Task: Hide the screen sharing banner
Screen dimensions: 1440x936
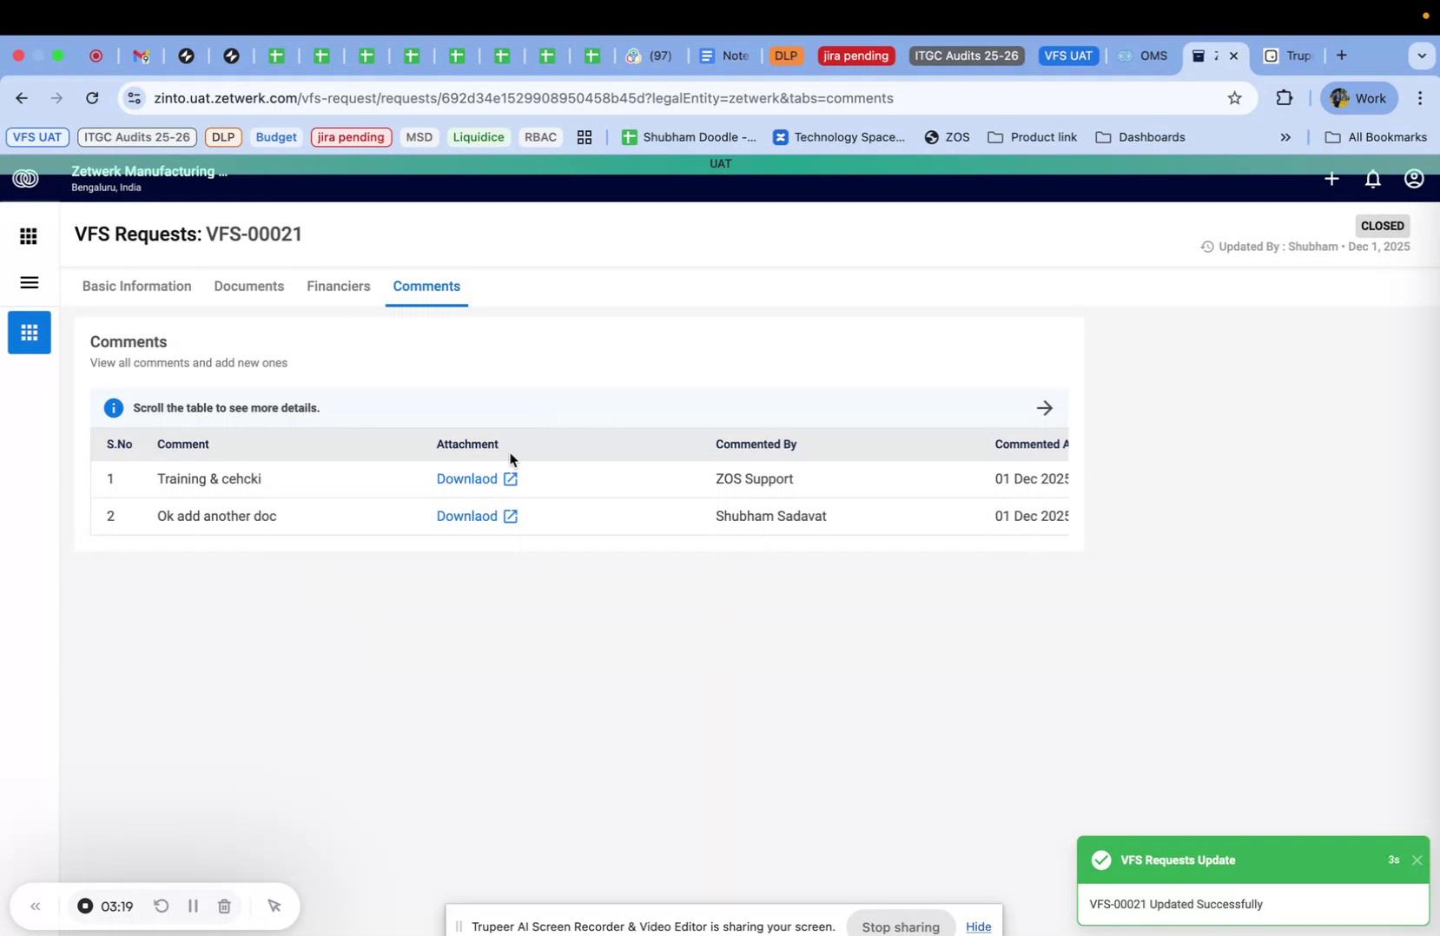Action: point(979,926)
